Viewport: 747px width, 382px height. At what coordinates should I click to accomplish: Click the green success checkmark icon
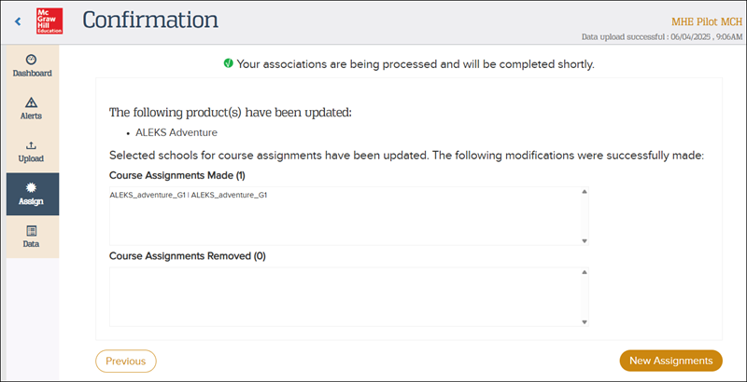point(228,64)
